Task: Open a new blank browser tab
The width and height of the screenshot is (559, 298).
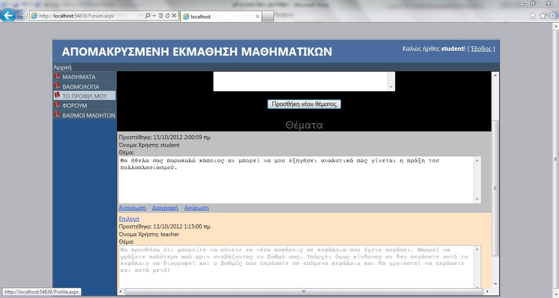Action: [x=267, y=16]
